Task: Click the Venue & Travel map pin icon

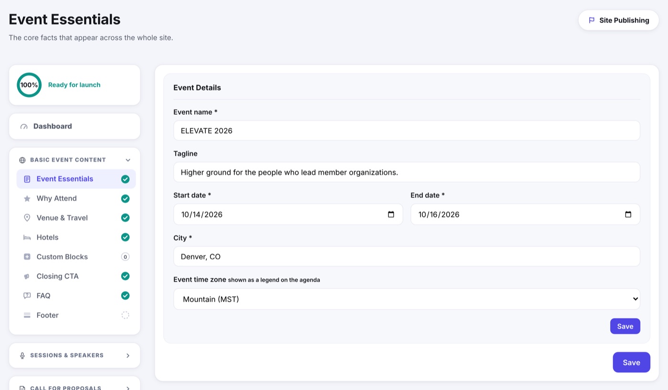Action: click(x=27, y=218)
